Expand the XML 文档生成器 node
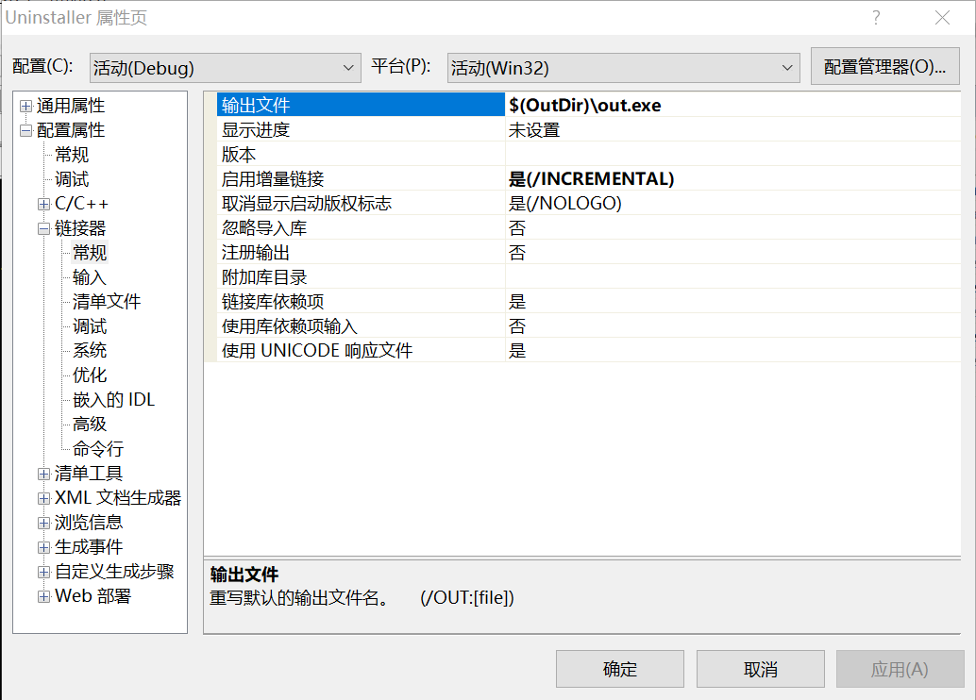The image size is (976, 700). click(43, 498)
